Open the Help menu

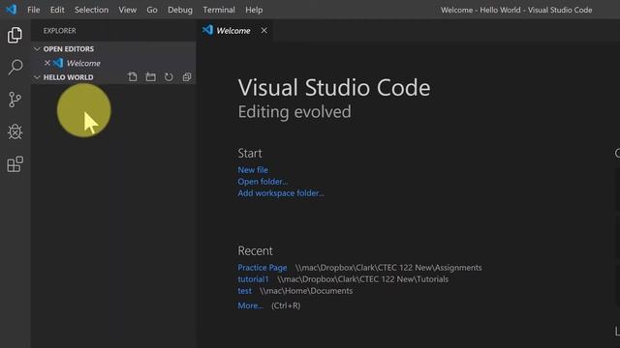(254, 10)
